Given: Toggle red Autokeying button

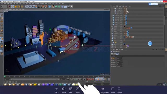Looking at the screenshot, I should pyautogui.click(x=90, y=79).
